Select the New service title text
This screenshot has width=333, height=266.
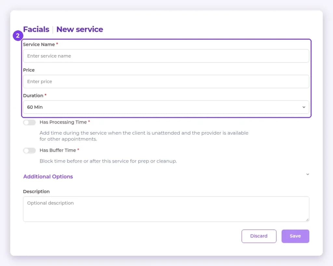(80, 29)
